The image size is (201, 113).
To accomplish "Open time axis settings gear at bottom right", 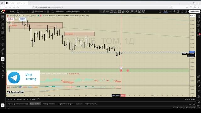I will click(x=193, y=96).
